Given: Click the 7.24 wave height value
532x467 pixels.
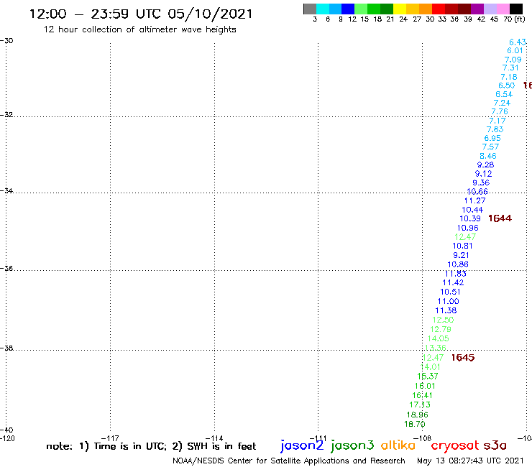Looking at the screenshot, I should (502, 103).
